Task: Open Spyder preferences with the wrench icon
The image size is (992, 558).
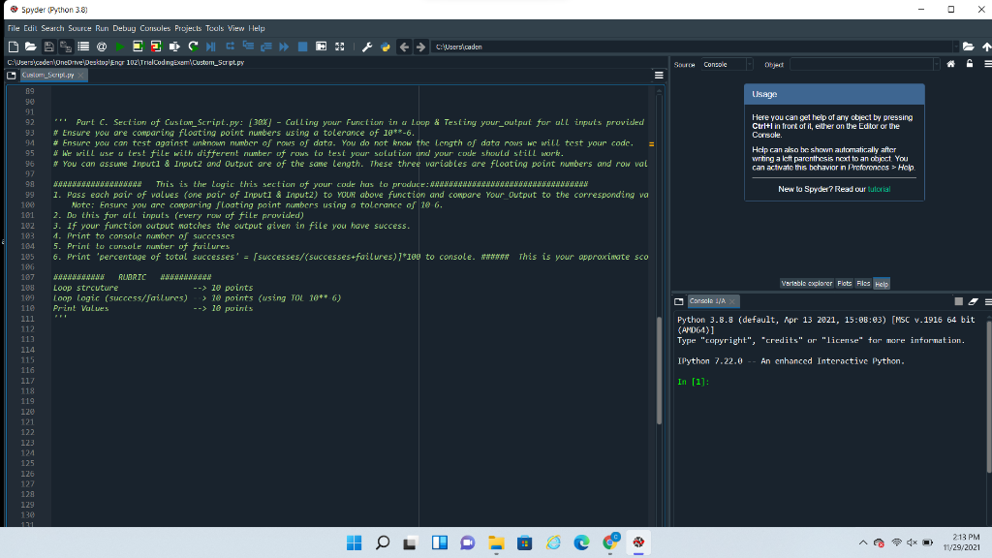Action: (366, 46)
